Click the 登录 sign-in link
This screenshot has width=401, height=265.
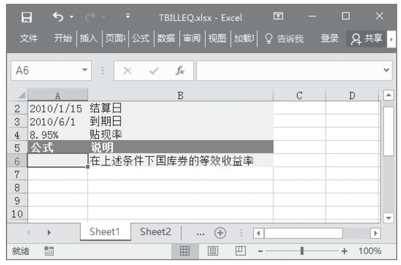pos(332,38)
